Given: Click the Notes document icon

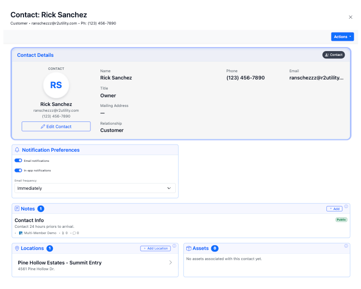Looking at the screenshot, I should point(17,209).
